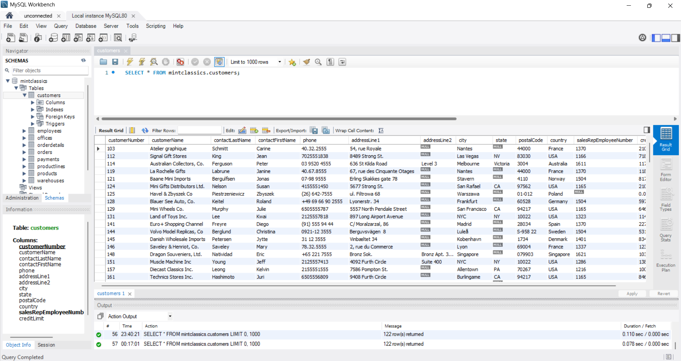Switch to the Session tab
681x361 pixels.
[x=46, y=345]
